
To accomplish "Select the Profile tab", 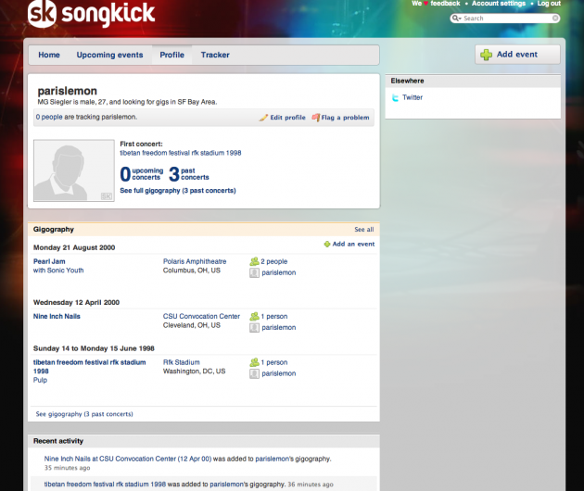I will click(x=172, y=55).
